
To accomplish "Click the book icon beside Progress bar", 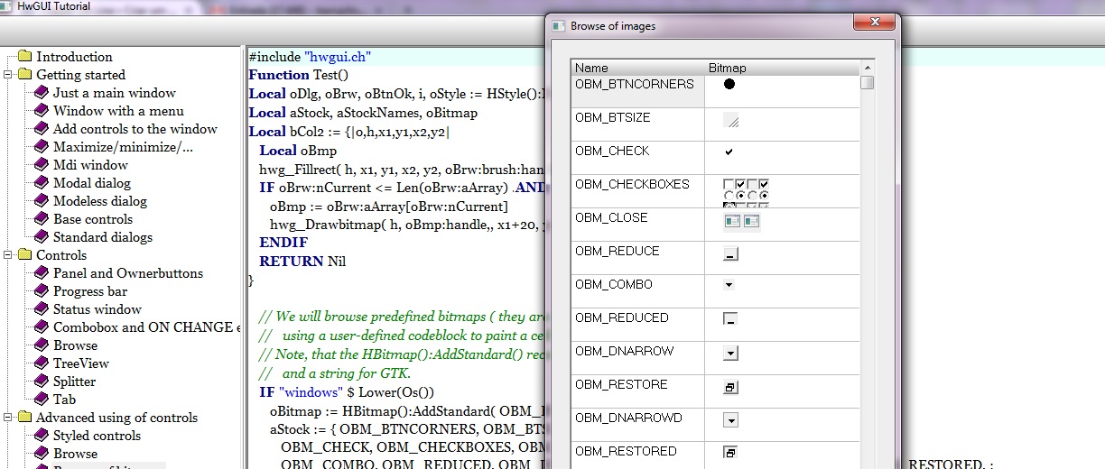I will pyautogui.click(x=42, y=291).
